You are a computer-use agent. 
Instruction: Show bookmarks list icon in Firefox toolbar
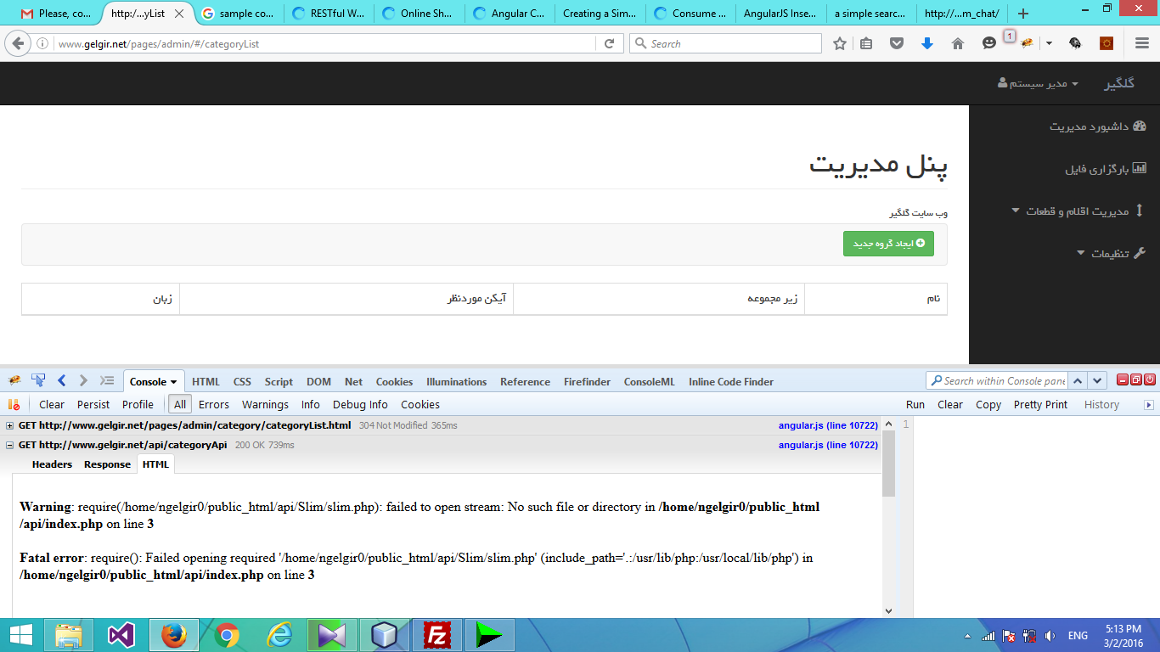click(866, 43)
